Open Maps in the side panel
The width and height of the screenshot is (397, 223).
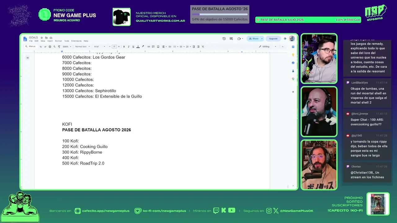293,79
